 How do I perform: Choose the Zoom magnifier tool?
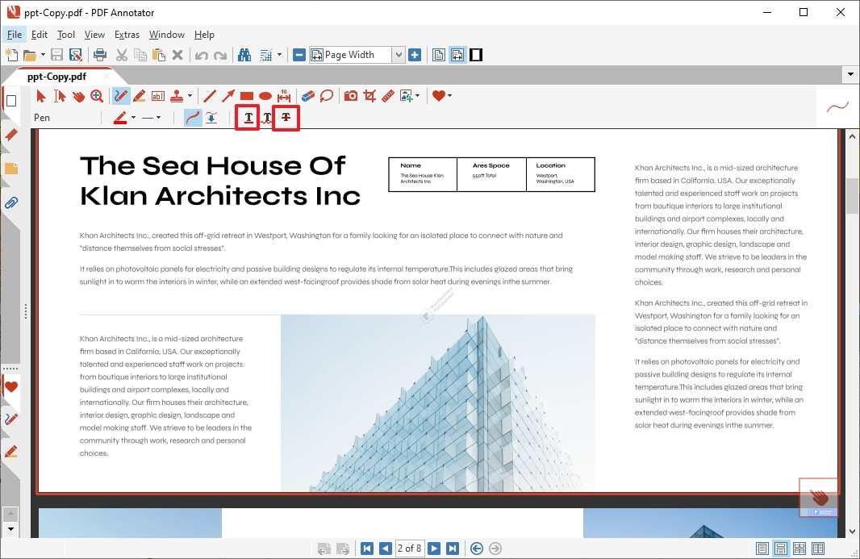pos(97,96)
